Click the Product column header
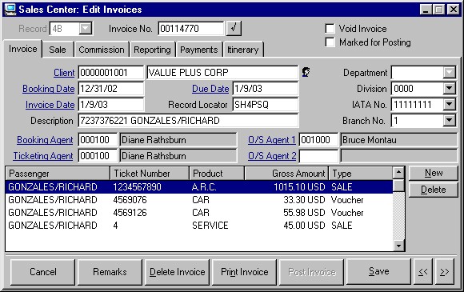The height and width of the screenshot is (292, 464). tap(217, 174)
